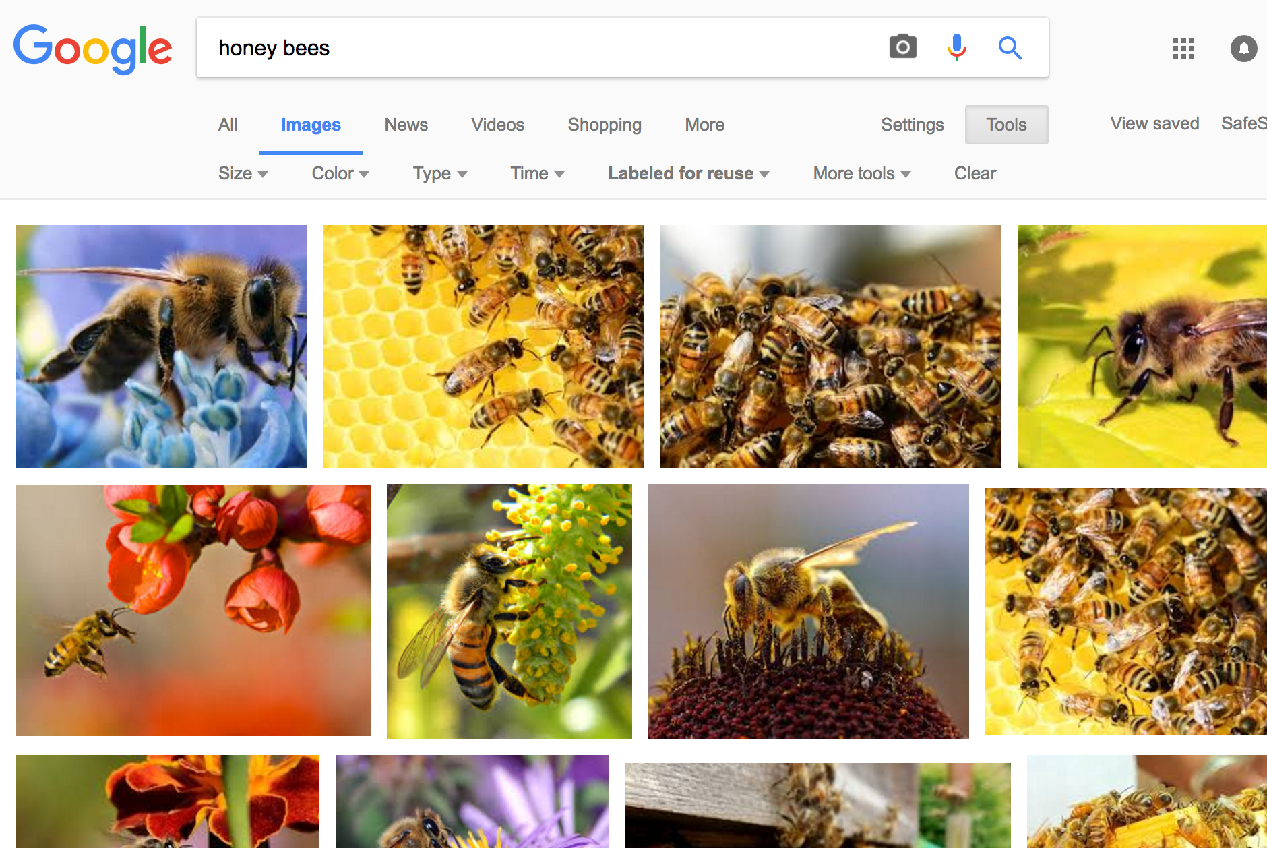
Task: Expand the Type filter dropdown
Action: [439, 173]
